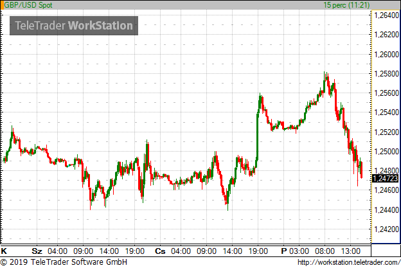This screenshot has width=401, height=268.
Task: Click the 2019 TeleTrader Software GmbH copyright text
Action: click(x=64, y=262)
